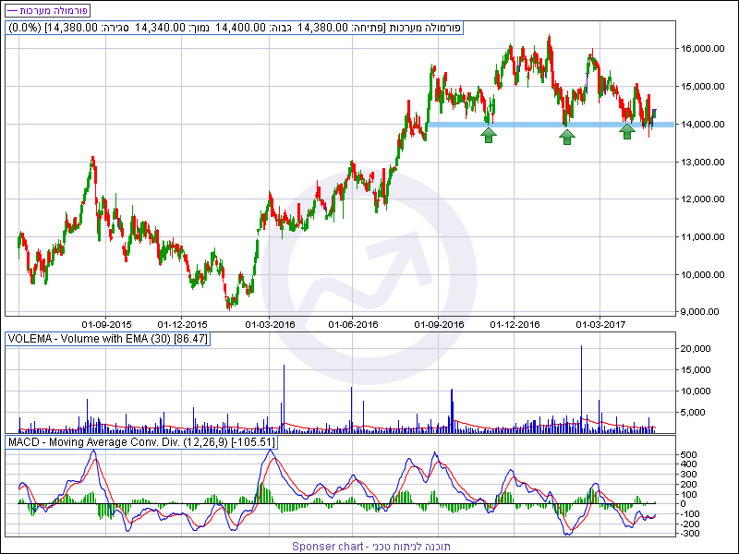Select the 12,000.00 price axis label
This screenshot has height=554, width=739.
[702, 199]
